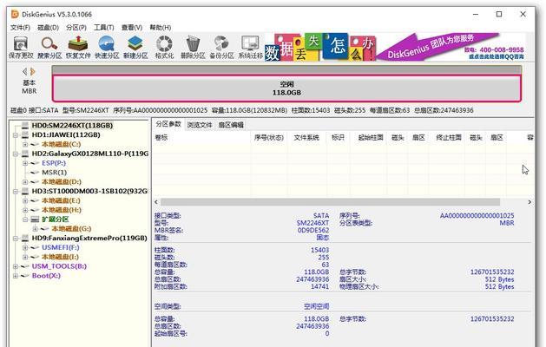Image resolution: width=546 pixels, height=347 pixels.
Task: Click the 保存更改 save toolbar icon
Action: [21, 47]
